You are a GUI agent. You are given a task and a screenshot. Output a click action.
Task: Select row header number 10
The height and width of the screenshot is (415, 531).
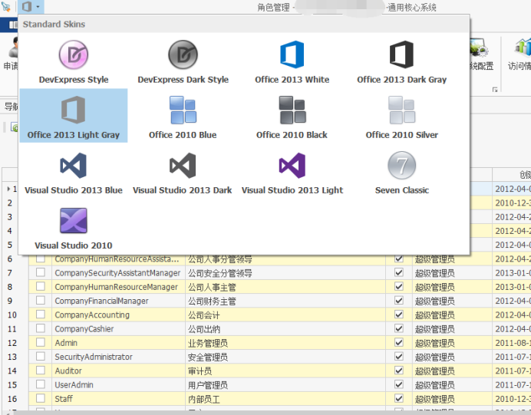pyautogui.click(x=12, y=315)
